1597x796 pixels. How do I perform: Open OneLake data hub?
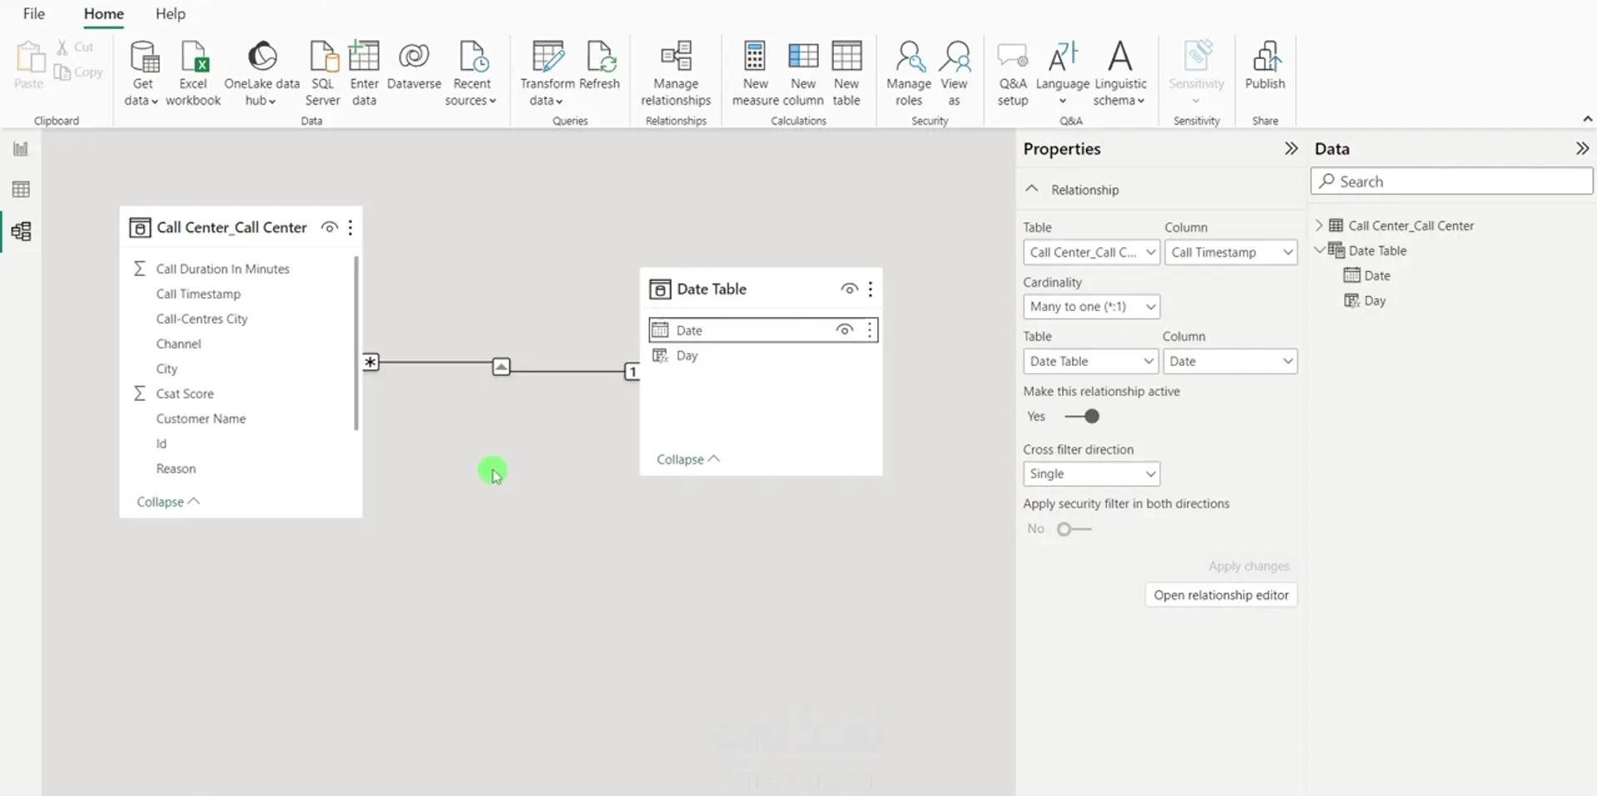pyautogui.click(x=261, y=73)
